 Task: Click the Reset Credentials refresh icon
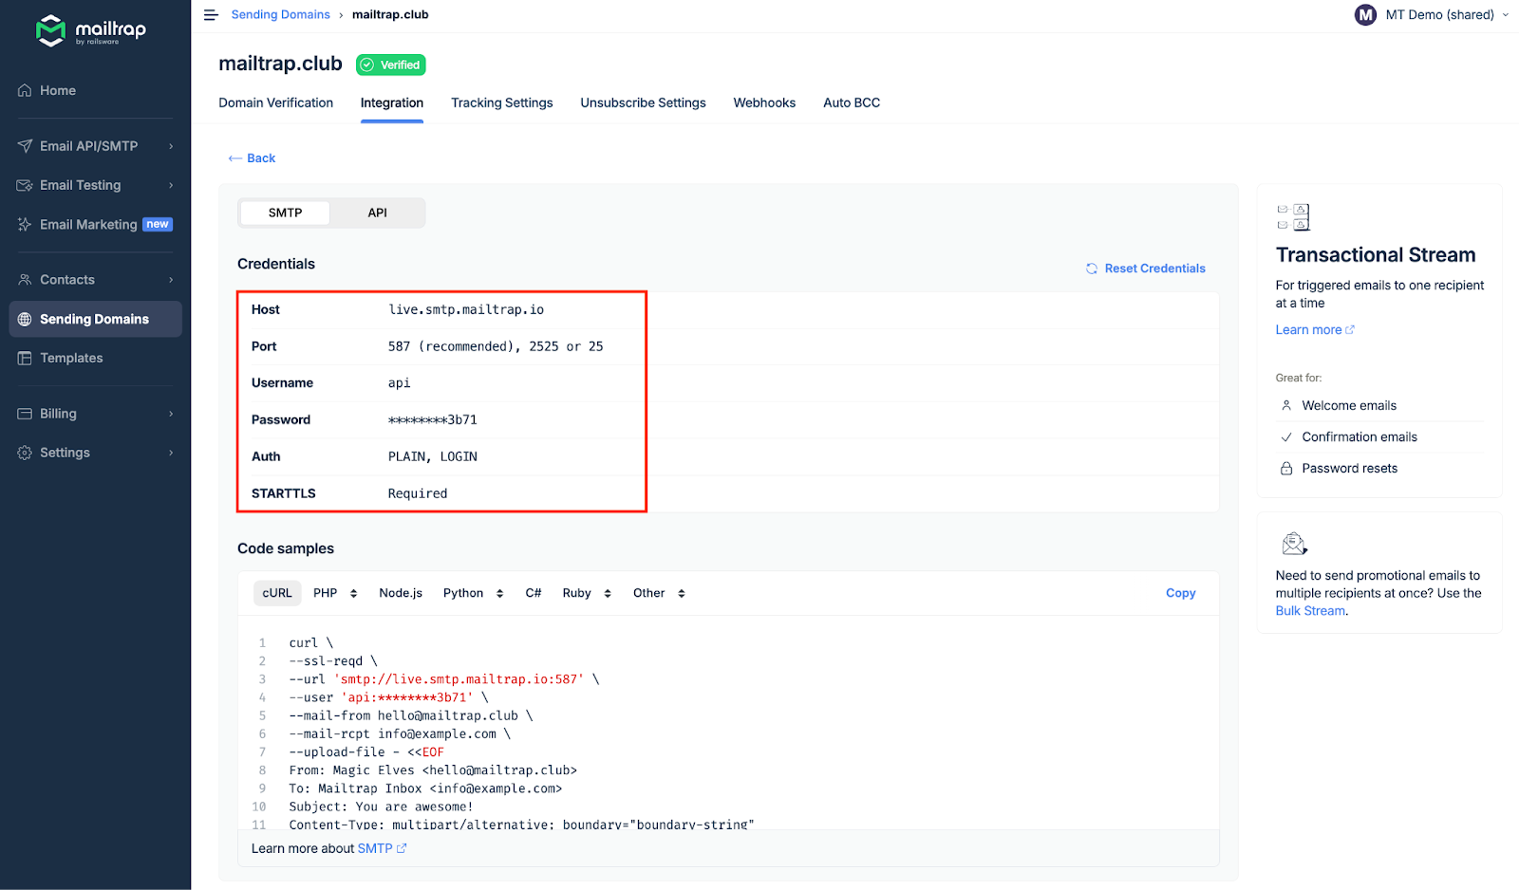(x=1092, y=269)
